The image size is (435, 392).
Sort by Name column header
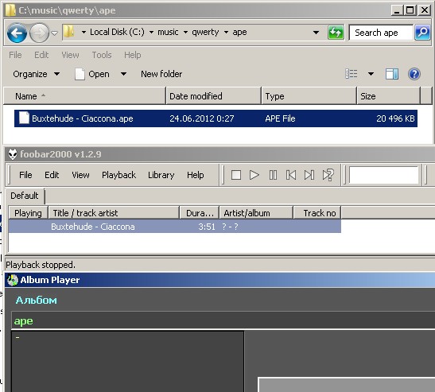coord(84,96)
